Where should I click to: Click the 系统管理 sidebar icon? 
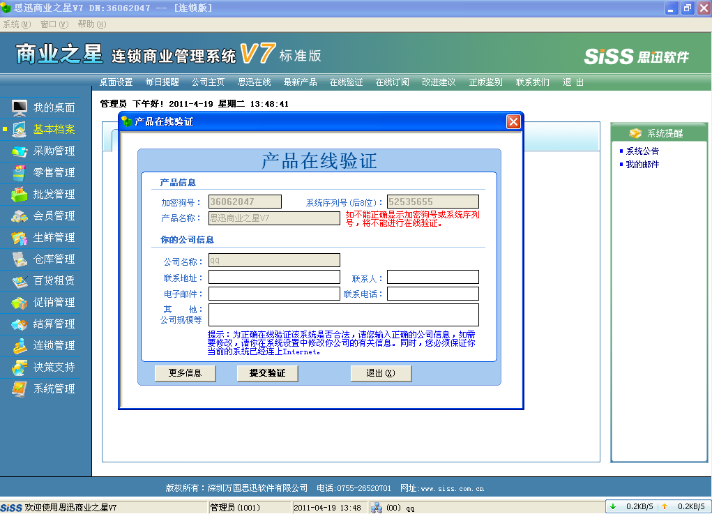coord(20,388)
